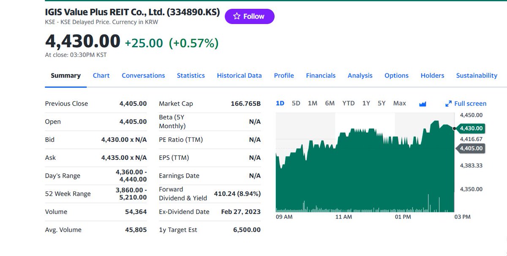Click the 4,405.00 previous close chart marker

tap(470, 148)
